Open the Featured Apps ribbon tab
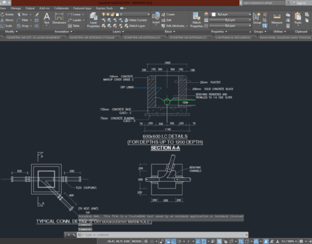This screenshot has width=312, height=244. (82, 9)
